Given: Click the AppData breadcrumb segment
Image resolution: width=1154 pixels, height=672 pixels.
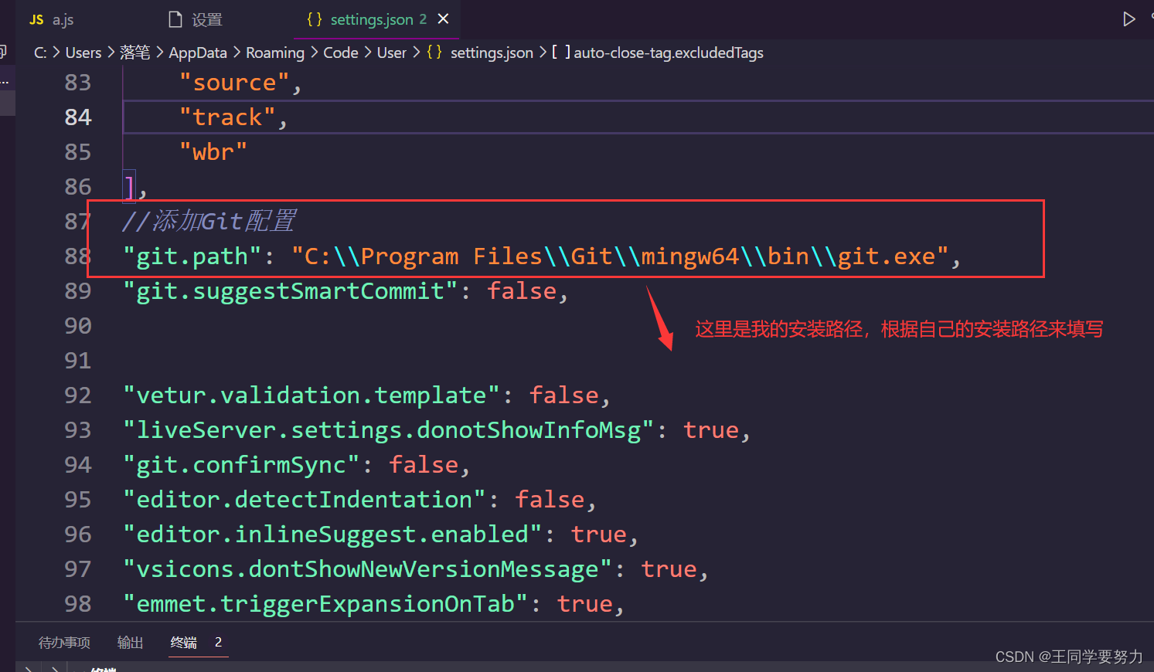Looking at the screenshot, I should click(198, 53).
